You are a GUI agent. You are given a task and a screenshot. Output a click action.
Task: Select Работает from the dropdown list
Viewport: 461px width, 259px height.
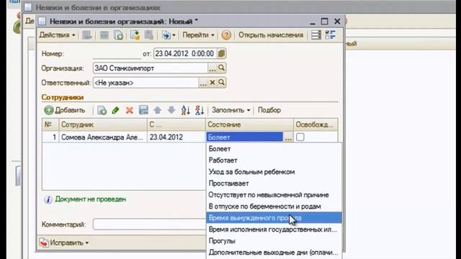(x=274, y=160)
